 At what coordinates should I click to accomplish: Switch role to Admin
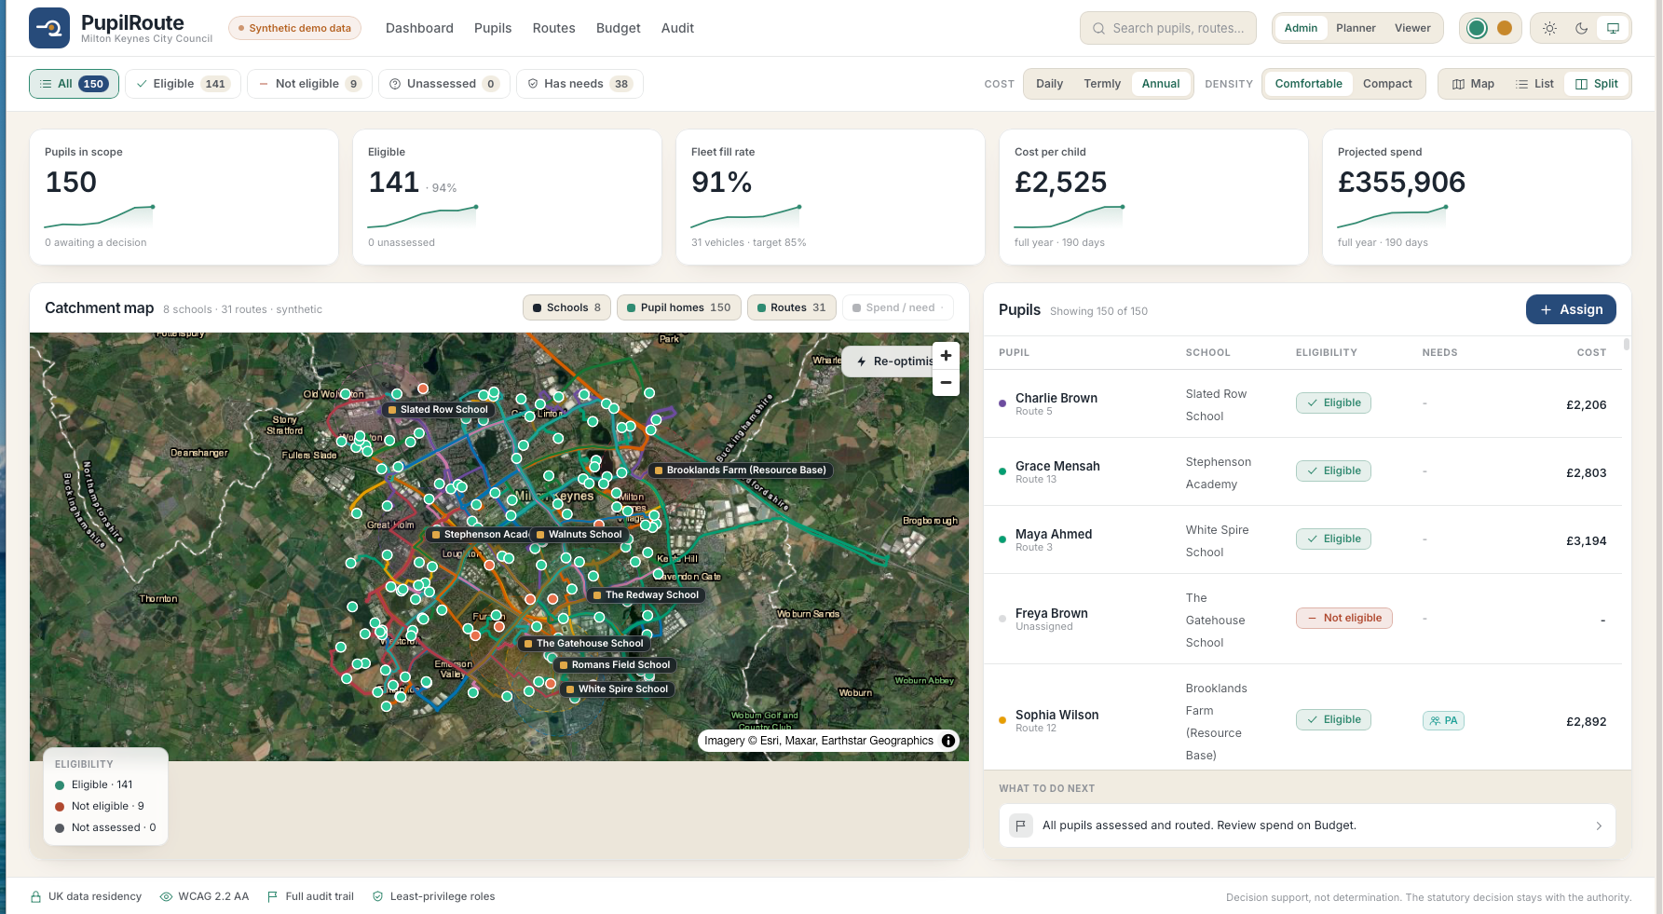coord(1301,28)
